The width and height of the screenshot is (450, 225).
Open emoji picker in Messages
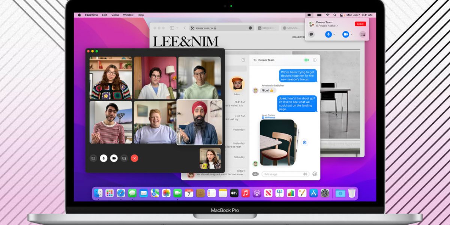[315, 174]
